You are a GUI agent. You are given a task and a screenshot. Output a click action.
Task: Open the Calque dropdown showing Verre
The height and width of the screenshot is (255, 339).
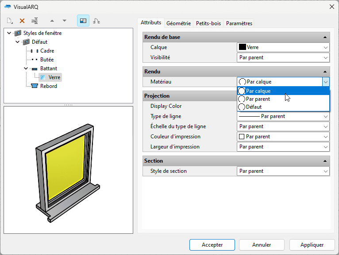click(x=283, y=47)
